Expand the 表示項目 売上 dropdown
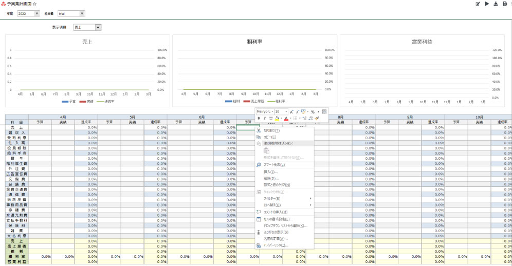The width and height of the screenshot is (512, 266). [98, 27]
